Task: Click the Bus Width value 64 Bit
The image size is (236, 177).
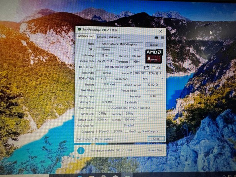Action: [x=152, y=96]
